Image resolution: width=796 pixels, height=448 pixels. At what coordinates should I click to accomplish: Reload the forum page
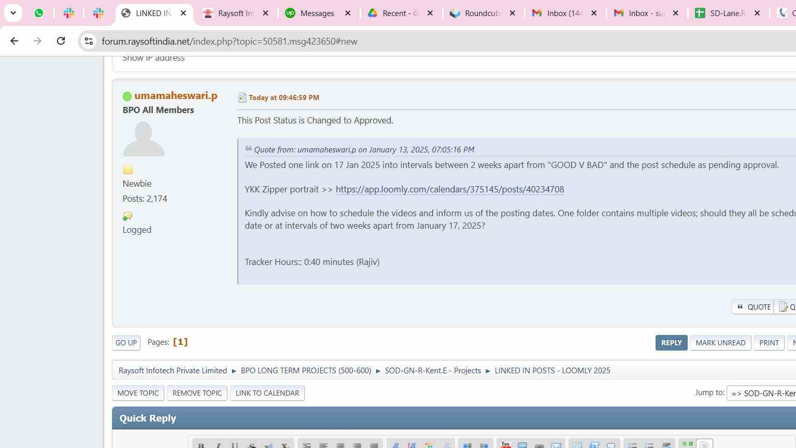(61, 41)
